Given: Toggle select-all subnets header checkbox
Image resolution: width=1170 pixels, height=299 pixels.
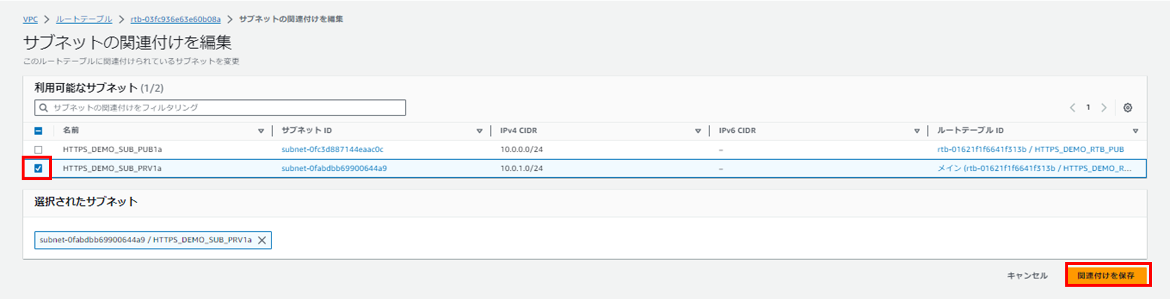Looking at the screenshot, I should click(39, 131).
